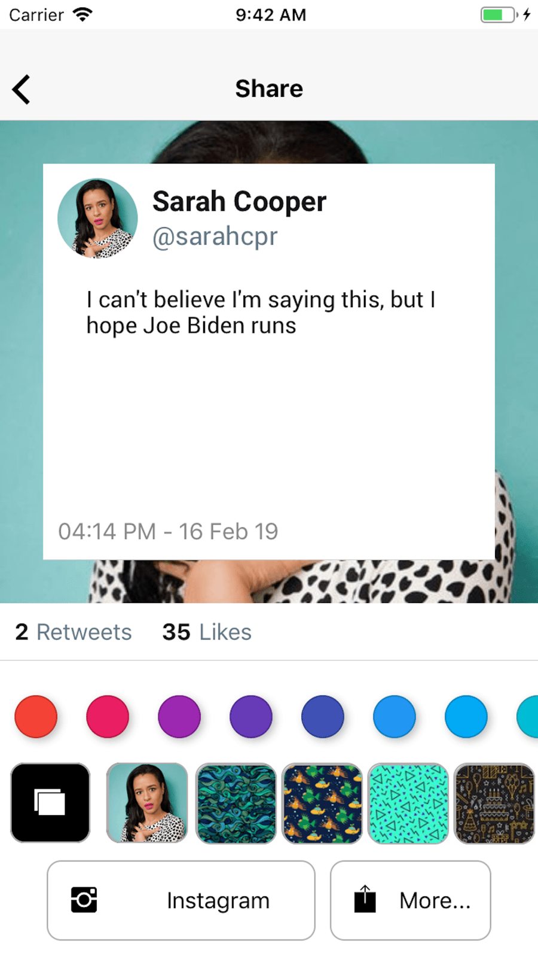Select the magenta purple color swatch

click(x=179, y=716)
